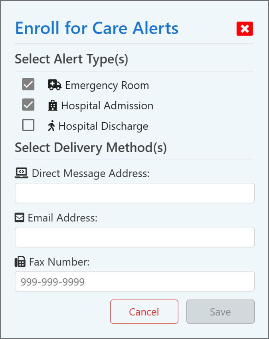Click into the Email Address input box
The width and height of the screenshot is (269, 339).
coord(134,237)
